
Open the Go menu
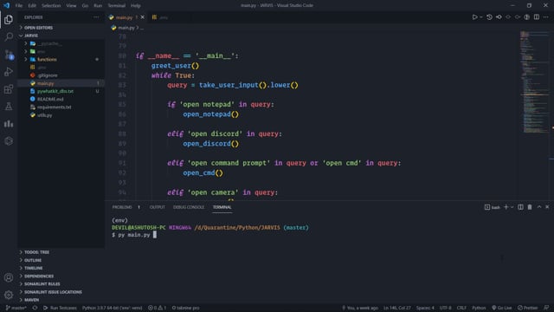click(85, 6)
